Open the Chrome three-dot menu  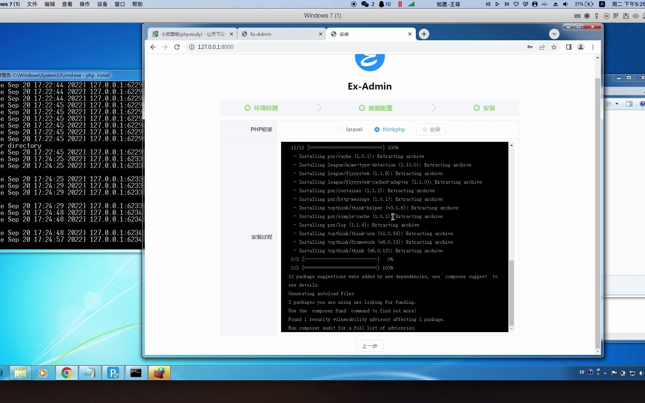[593, 47]
